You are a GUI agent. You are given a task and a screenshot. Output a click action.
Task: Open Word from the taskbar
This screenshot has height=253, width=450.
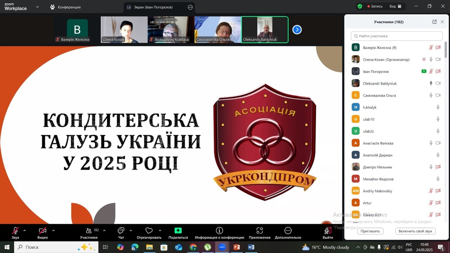click(251, 247)
